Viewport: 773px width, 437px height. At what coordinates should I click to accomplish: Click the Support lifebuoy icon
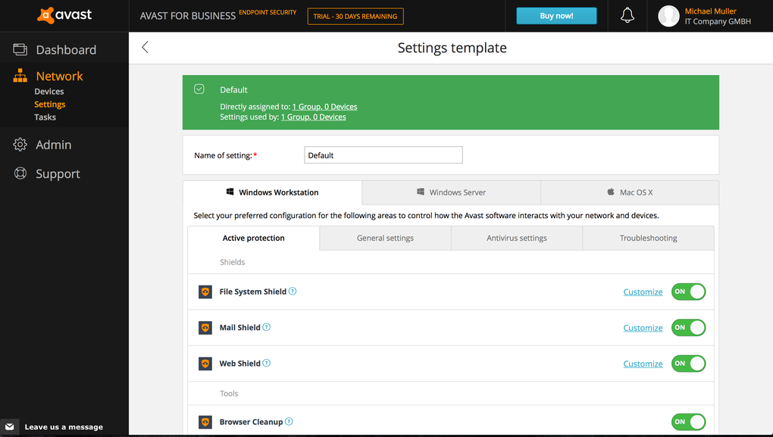[x=20, y=173]
